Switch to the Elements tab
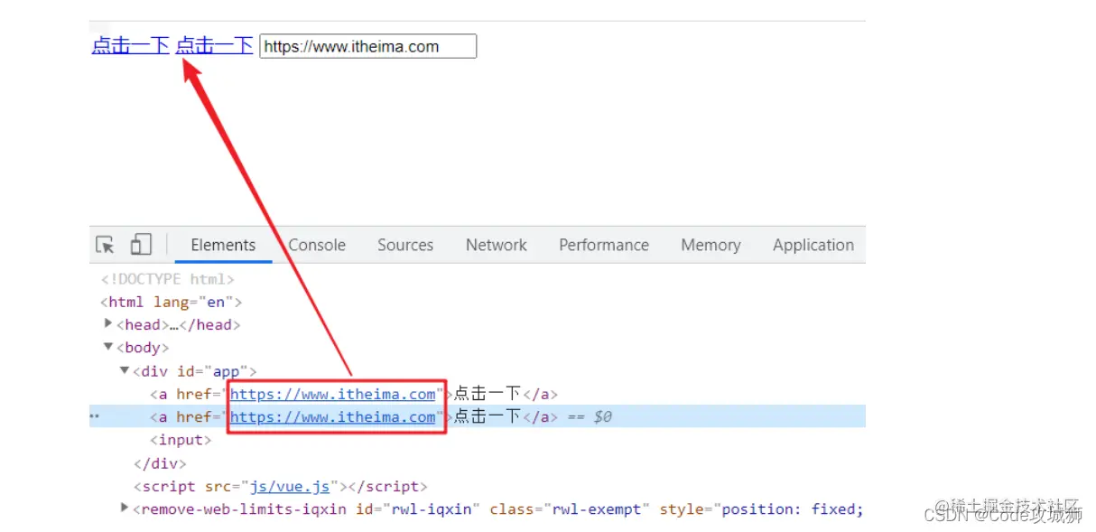 [x=223, y=245]
